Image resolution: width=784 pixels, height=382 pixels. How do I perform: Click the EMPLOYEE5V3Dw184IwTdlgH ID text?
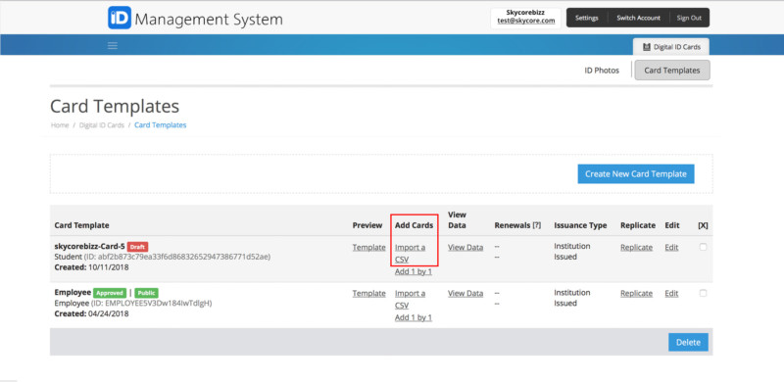[152, 303]
